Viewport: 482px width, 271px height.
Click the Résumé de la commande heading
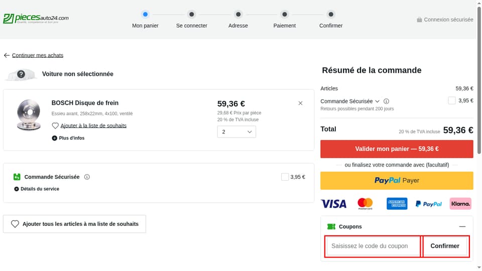(372, 70)
